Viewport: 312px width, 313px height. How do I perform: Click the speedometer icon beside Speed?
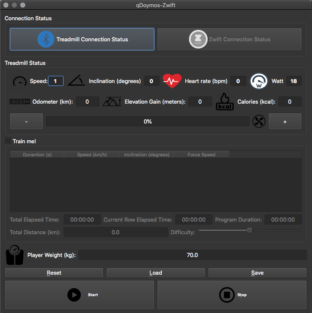19,81
